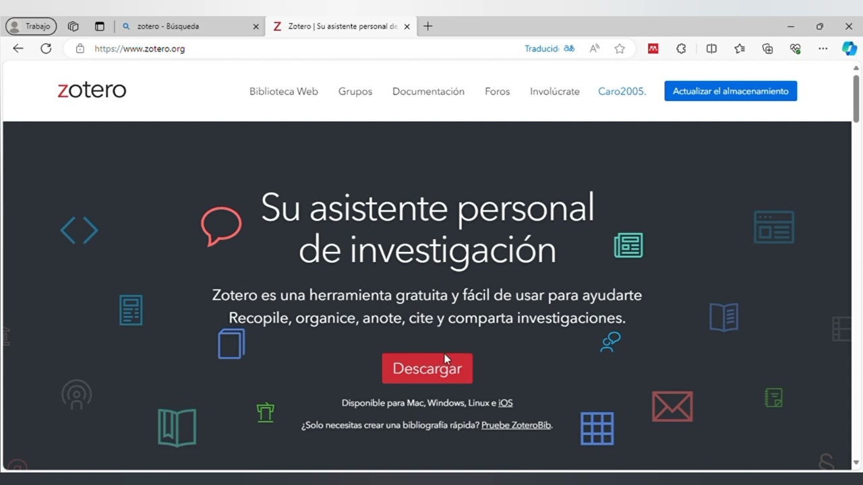Open Collections icon in toolbar
This screenshot has width=863, height=485.
(x=767, y=48)
